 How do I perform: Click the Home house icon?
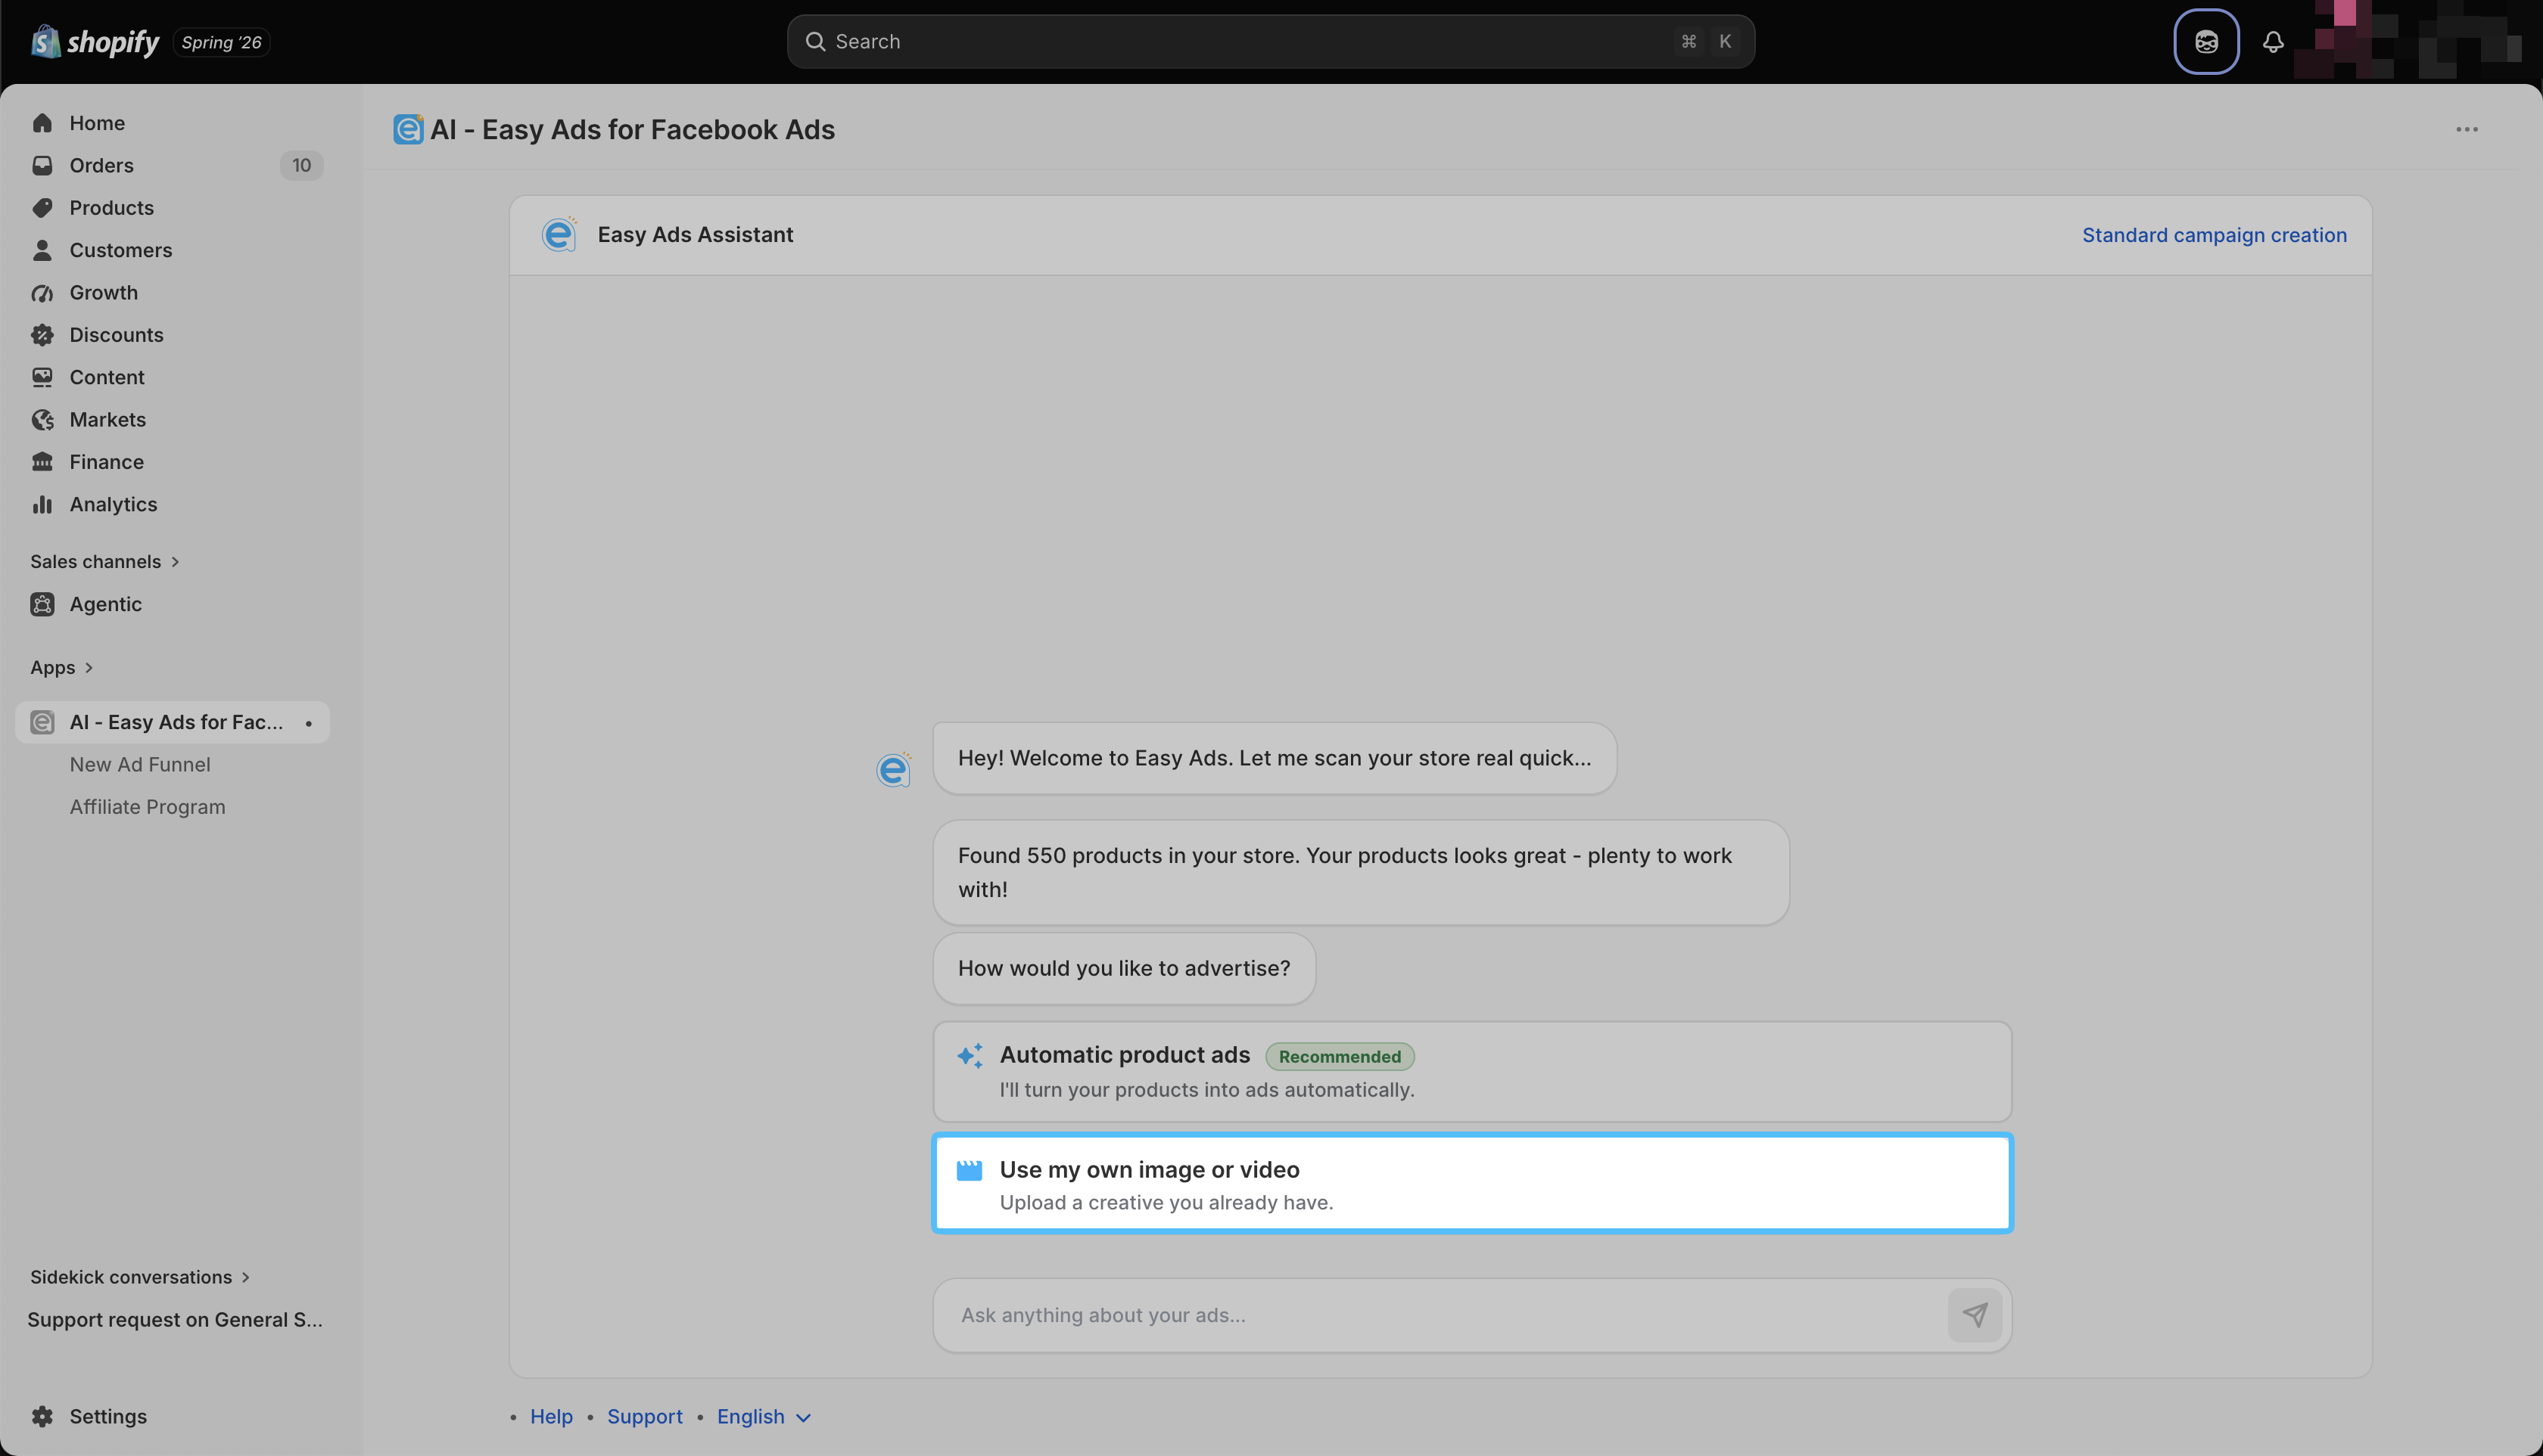tap(42, 123)
